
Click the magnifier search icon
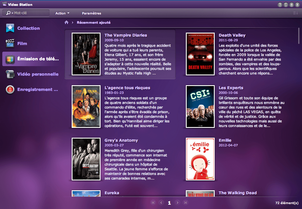tap(8, 13)
